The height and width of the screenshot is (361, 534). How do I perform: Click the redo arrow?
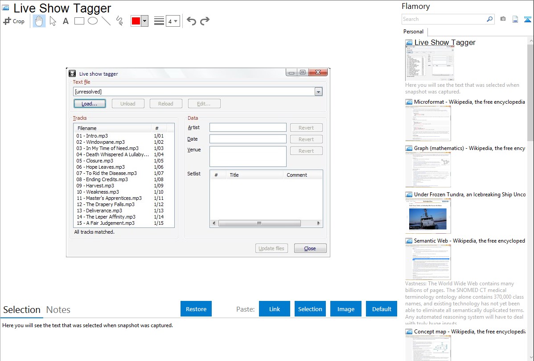point(205,21)
